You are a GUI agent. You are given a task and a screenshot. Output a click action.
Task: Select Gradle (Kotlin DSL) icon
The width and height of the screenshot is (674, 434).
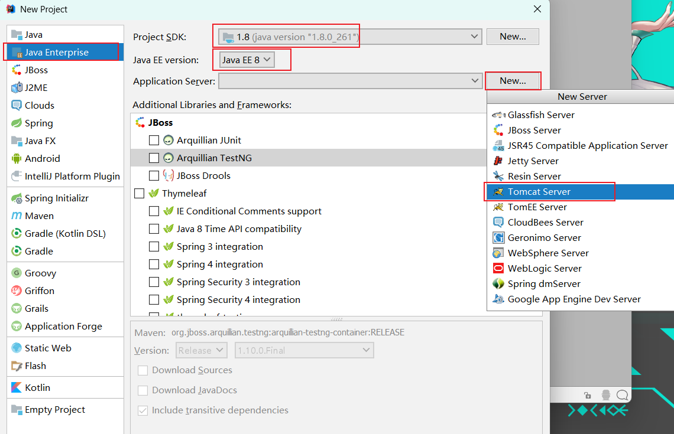coord(17,233)
